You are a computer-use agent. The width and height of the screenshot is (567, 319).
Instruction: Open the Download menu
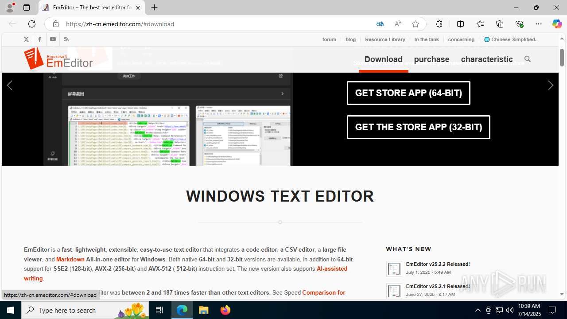384,59
